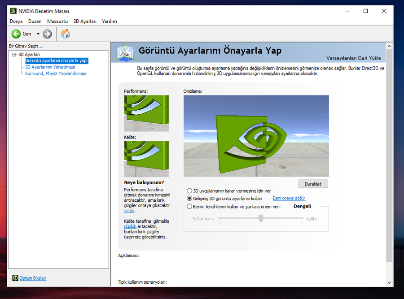Click the scrollbar down arrow
The height and width of the screenshot is (299, 404).
pyautogui.click(x=389, y=282)
